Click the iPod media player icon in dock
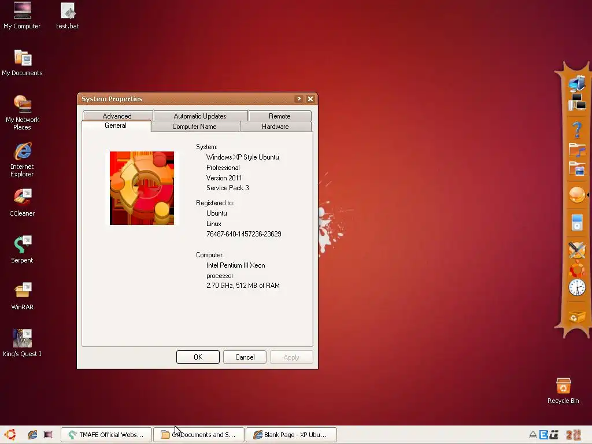Screen dimensions: 592x444 coord(577,223)
